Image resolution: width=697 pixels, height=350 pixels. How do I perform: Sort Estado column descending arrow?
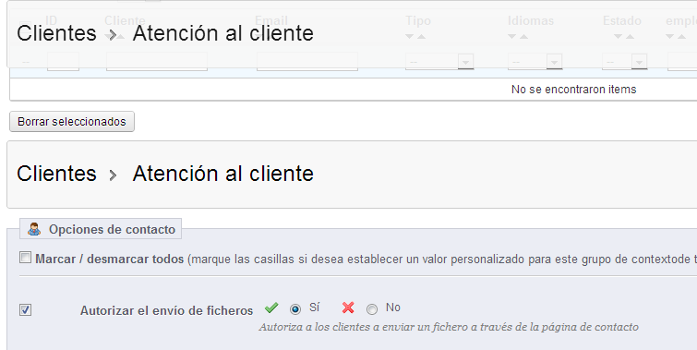(x=618, y=36)
